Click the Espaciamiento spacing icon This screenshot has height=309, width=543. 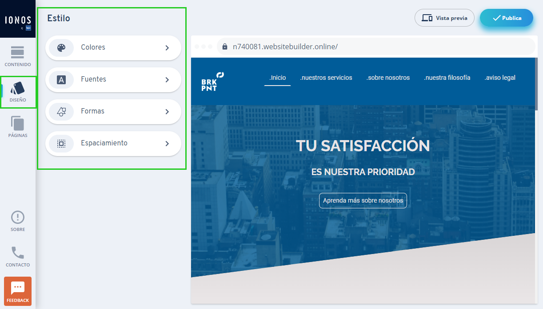tap(61, 143)
